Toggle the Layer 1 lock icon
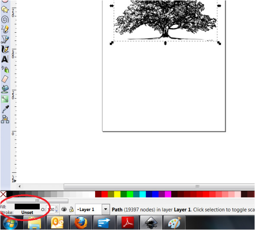255x230 pixels. pos(71,209)
